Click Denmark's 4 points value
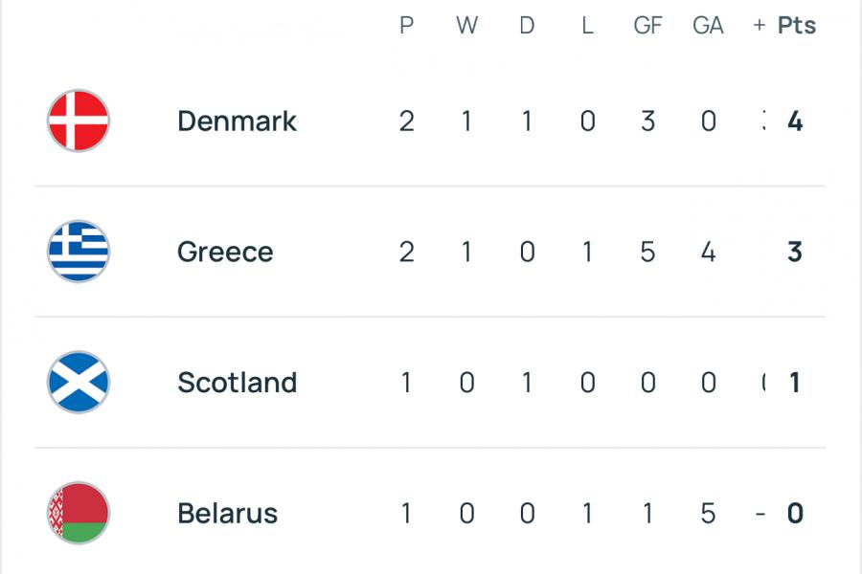 (794, 121)
